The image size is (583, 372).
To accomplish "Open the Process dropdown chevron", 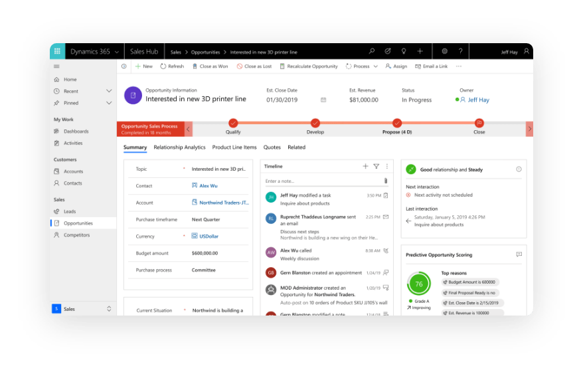I will tap(376, 66).
